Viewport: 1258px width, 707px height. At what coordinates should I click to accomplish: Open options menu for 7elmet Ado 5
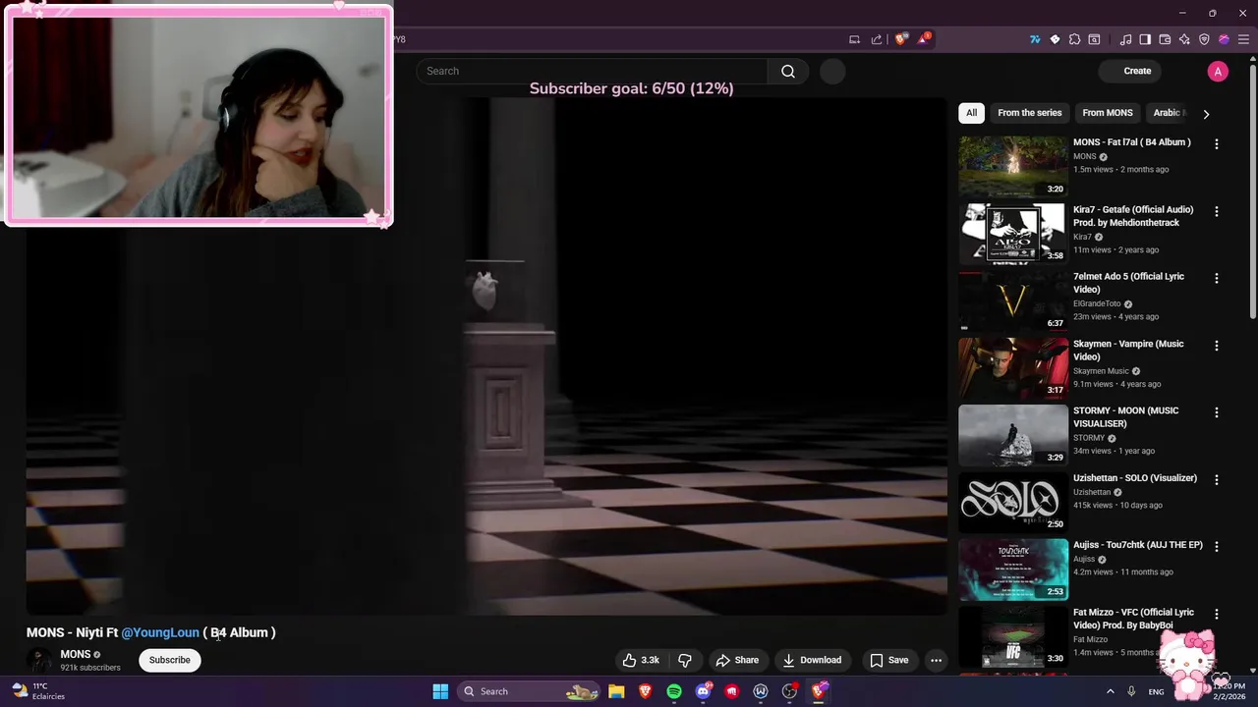(x=1216, y=278)
